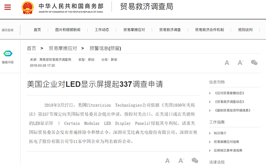This screenshot has height=165, width=266.
Task: Open 贸易救济调查 navigation item
Action: (170, 30)
